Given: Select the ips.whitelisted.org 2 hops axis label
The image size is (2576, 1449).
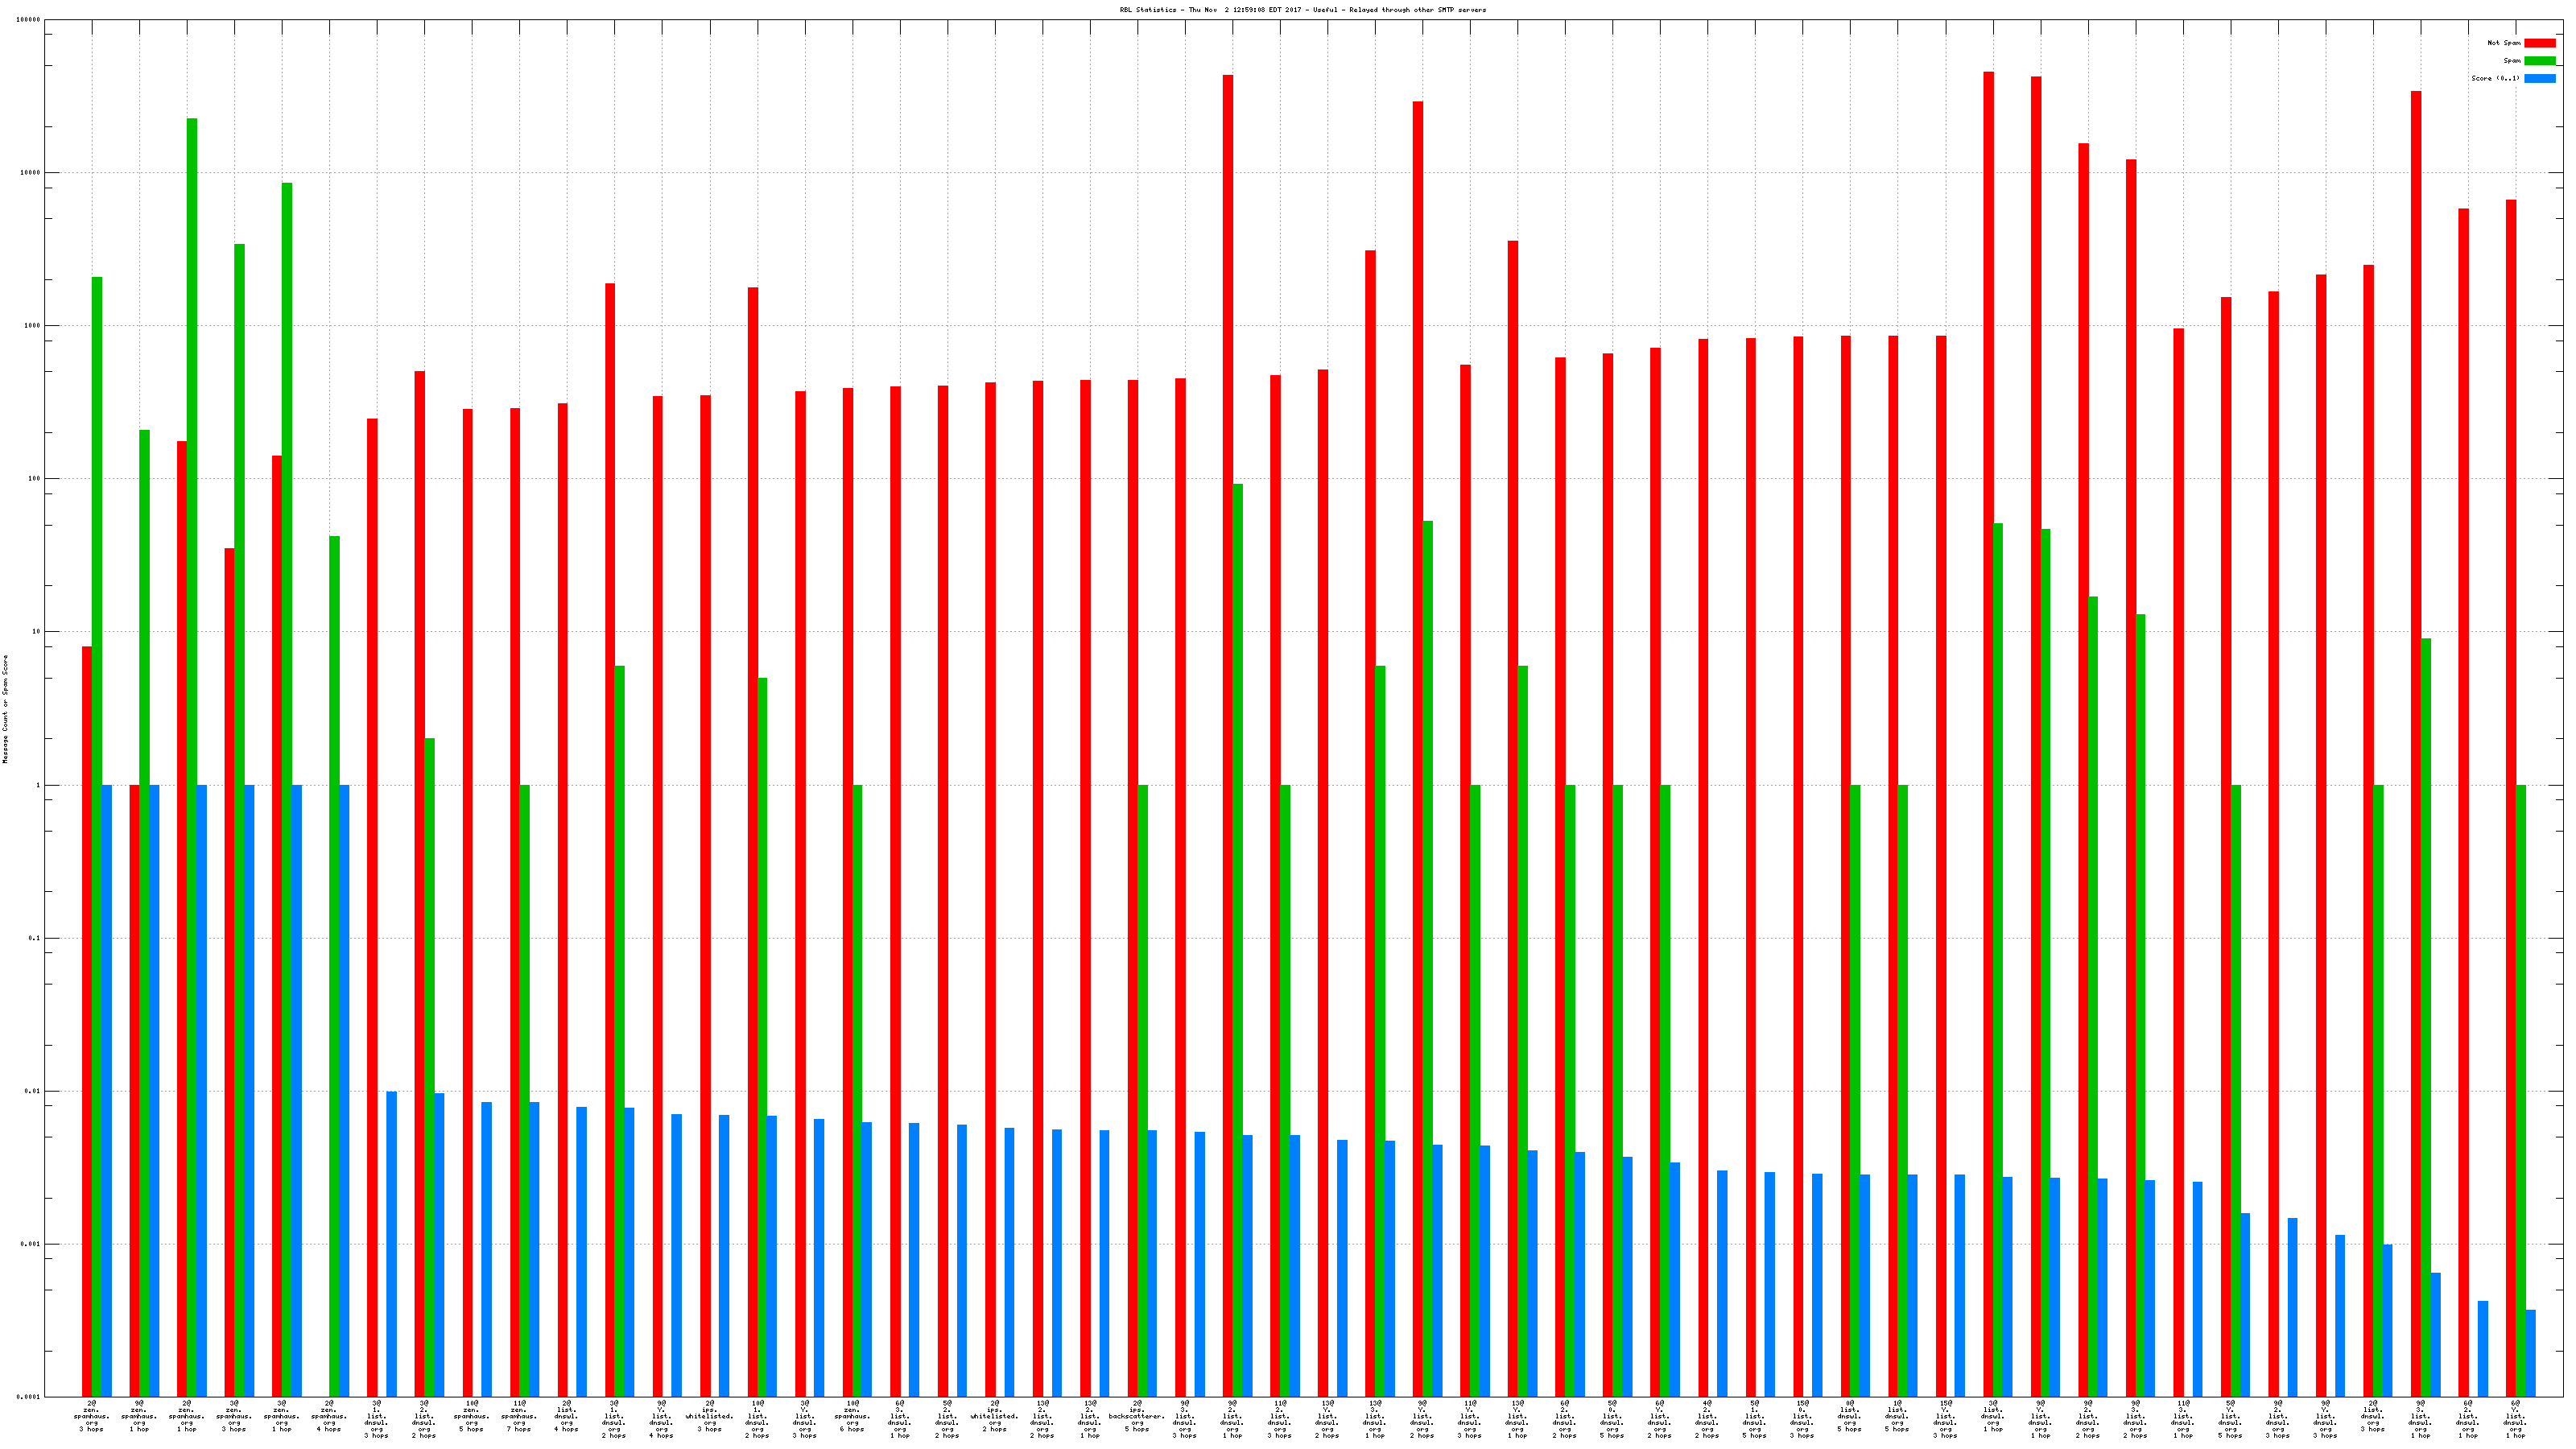Looking at the screenshot, I should [x=994, y=1416].
